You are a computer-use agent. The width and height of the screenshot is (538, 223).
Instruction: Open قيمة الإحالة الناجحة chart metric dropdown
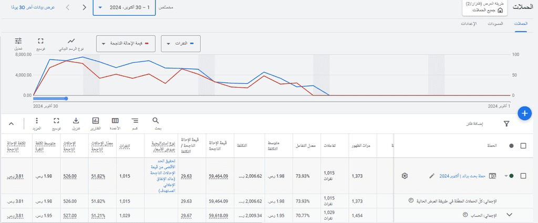(x=126, y=44)
